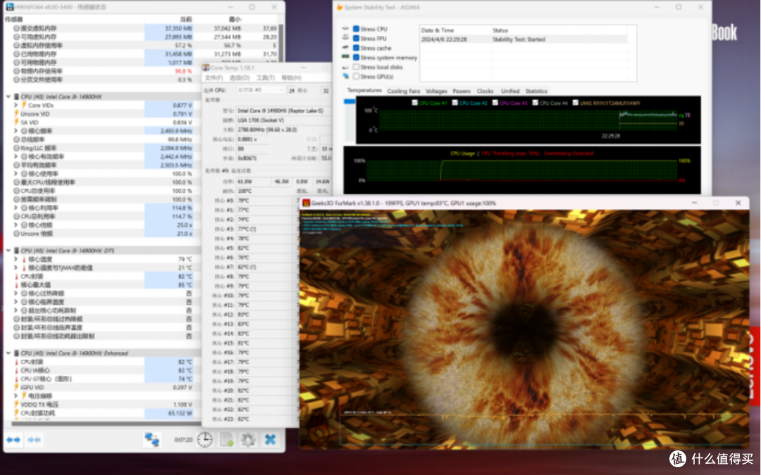Toggle the CPU Core #3 graph checkbox
This screenshot has width=761, height=475.
coord(495,103)
